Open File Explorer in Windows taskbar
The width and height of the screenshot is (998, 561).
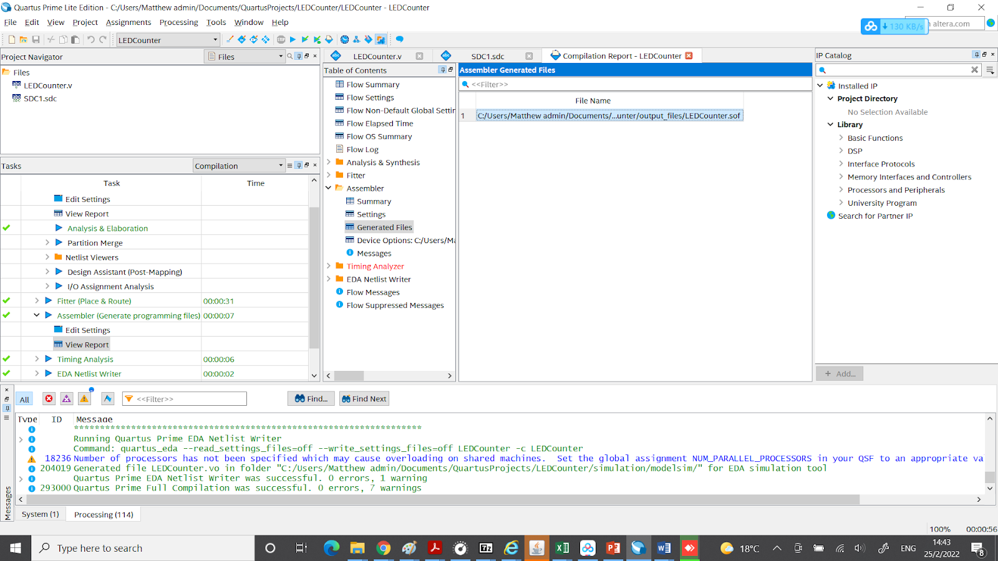click(x=357, y=548)
